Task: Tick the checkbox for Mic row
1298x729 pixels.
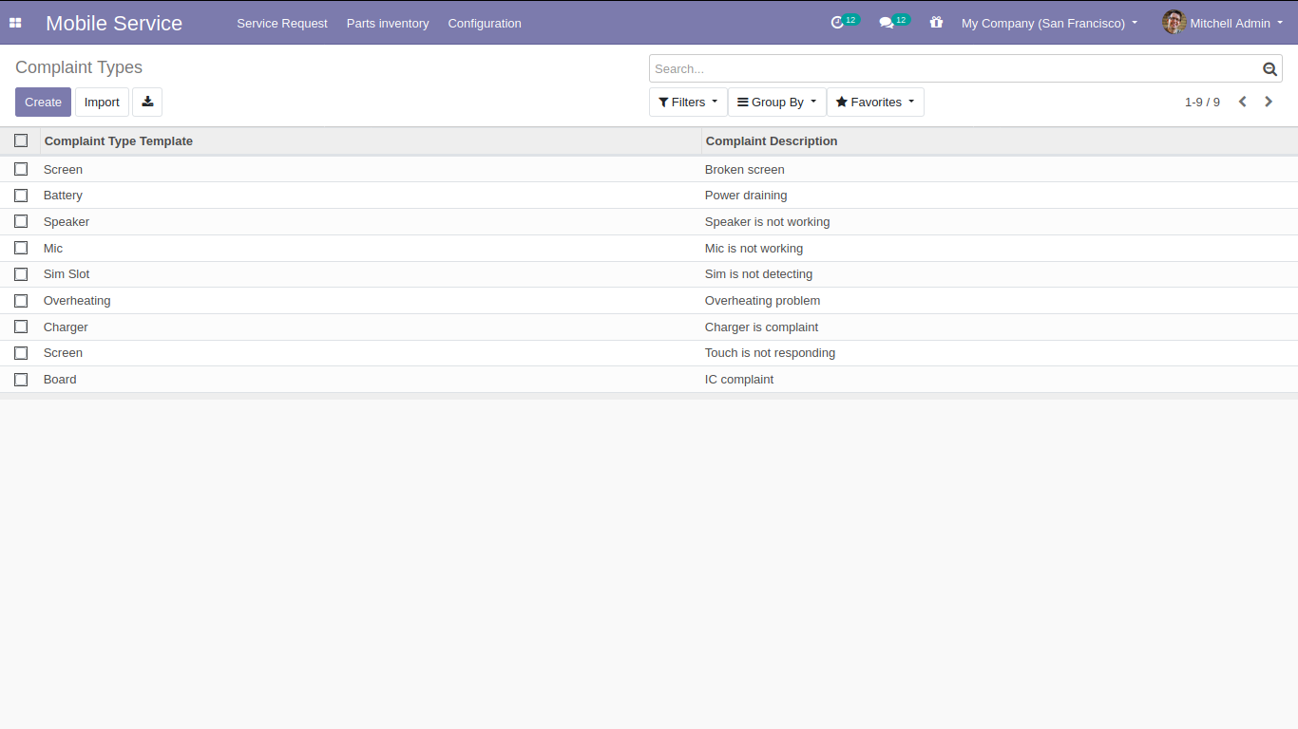Action: 21,248
